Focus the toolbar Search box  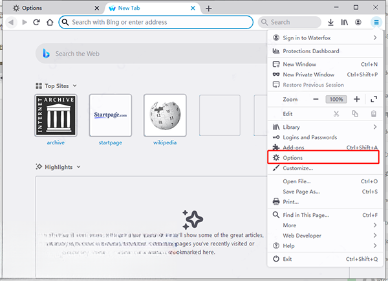pyautogui.click(x=290, y=22)
